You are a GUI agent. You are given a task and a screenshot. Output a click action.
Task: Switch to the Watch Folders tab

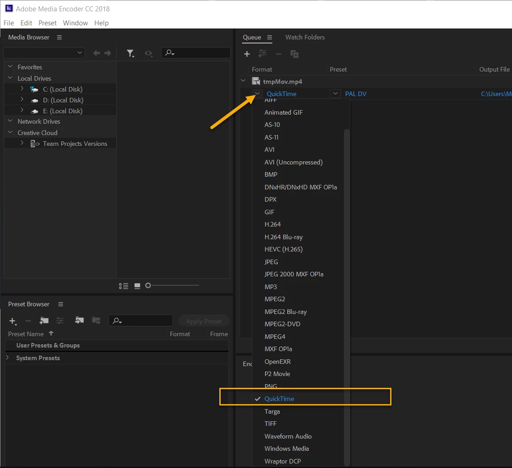coord(305,37)
